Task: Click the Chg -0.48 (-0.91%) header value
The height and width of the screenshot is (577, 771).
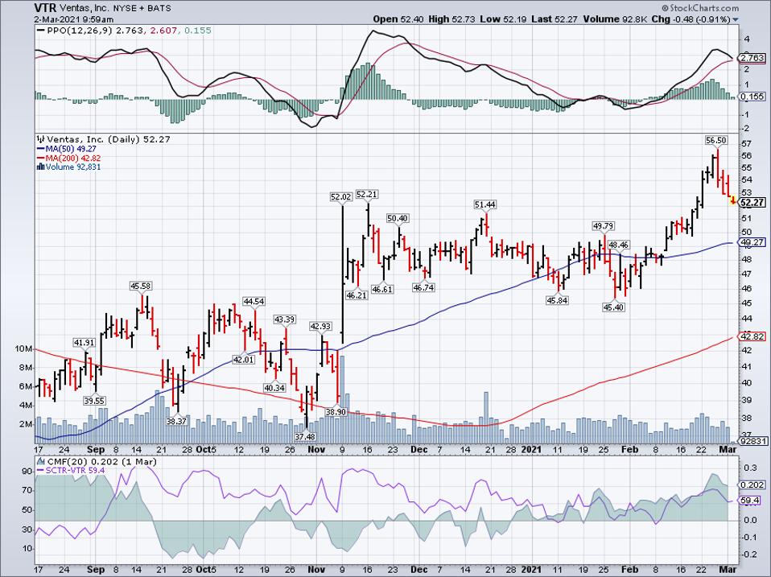Action: [x=691, y=19]
